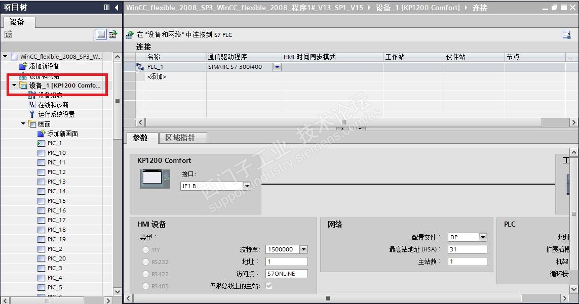Select 在线和诊断 in the project tree

click(54, 105)
